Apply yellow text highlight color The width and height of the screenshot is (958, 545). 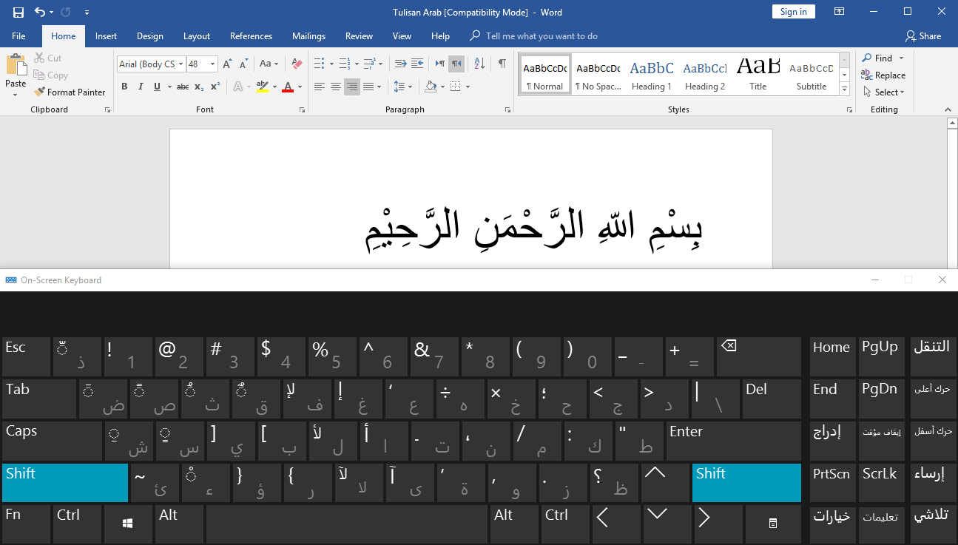[x=263, y=87]
